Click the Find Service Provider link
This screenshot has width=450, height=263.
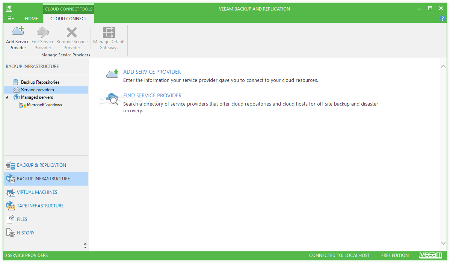click(x=152, y=95)
